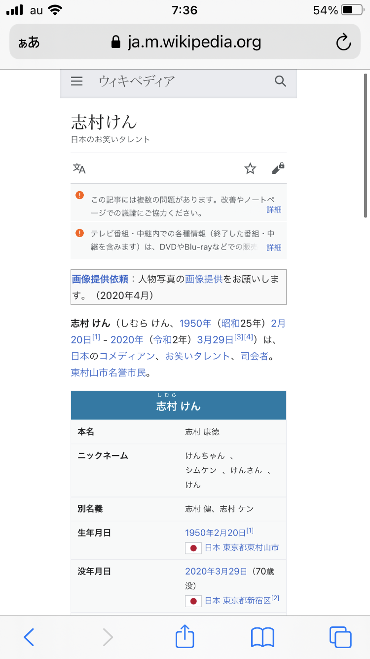Open the 東京都新宿区 link in infobox

(x=247, y=600)
